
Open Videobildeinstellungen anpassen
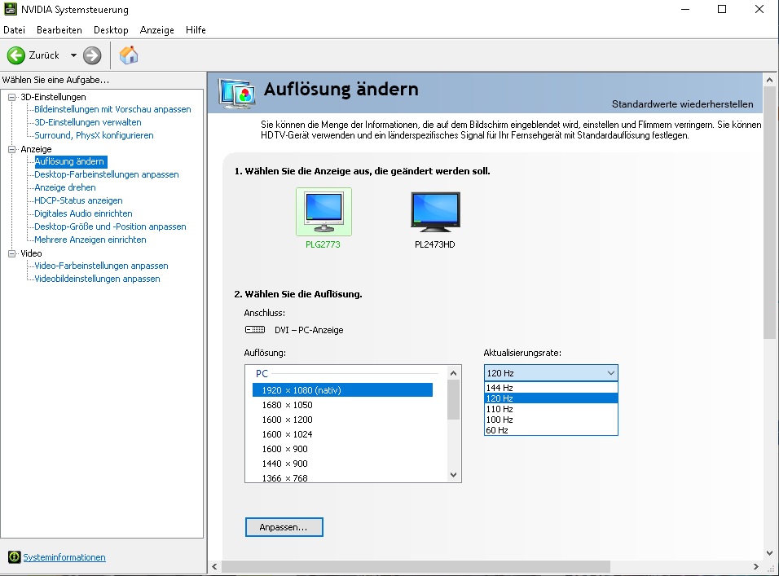[97, 279]
